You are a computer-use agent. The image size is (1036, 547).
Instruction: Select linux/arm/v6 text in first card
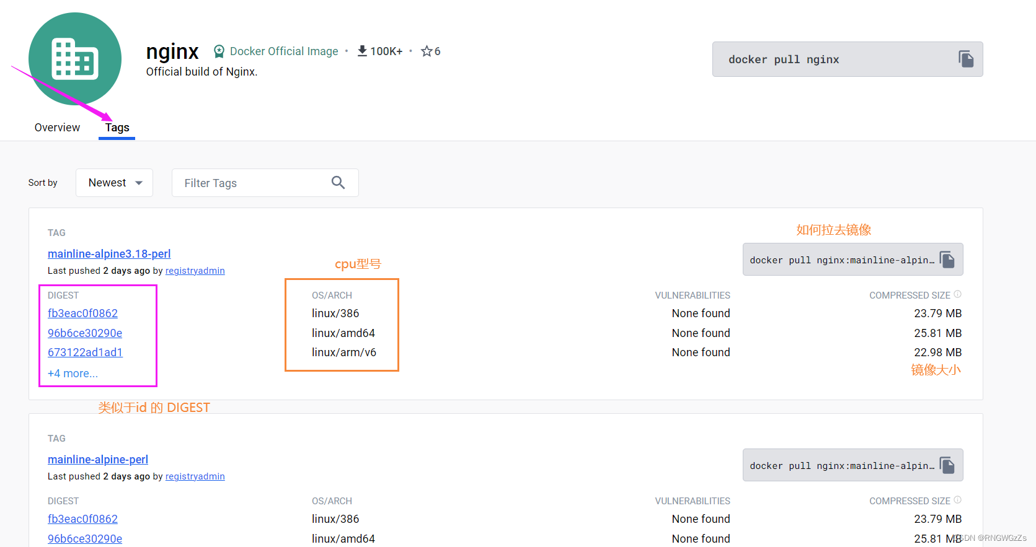coord(344,352)
